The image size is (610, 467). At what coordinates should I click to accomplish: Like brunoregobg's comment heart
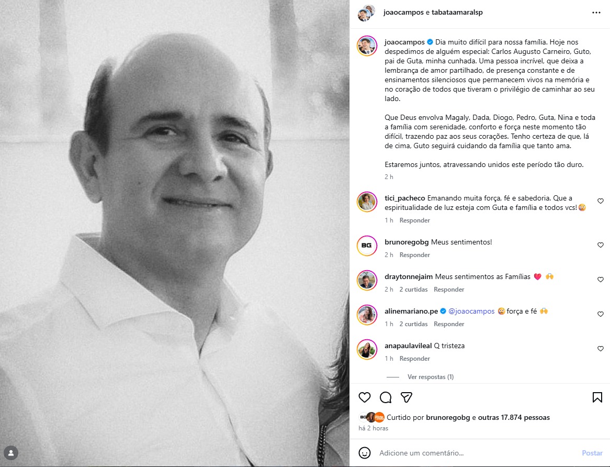(x=600, y=245)
